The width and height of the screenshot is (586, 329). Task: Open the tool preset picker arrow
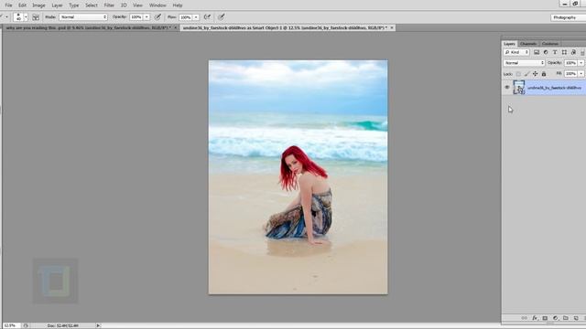[6, 17]
